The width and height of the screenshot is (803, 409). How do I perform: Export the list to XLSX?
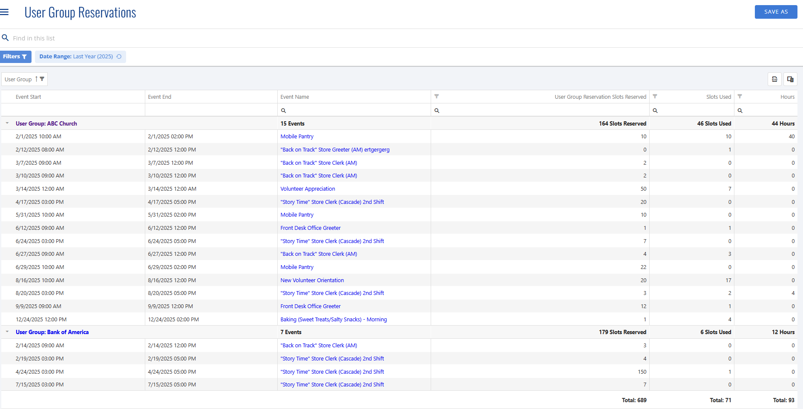point(774,79)
